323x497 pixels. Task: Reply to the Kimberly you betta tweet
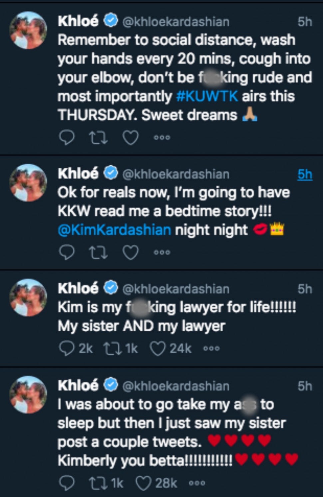67,483
